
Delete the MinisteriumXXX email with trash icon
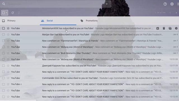click(x=164, y=28)
